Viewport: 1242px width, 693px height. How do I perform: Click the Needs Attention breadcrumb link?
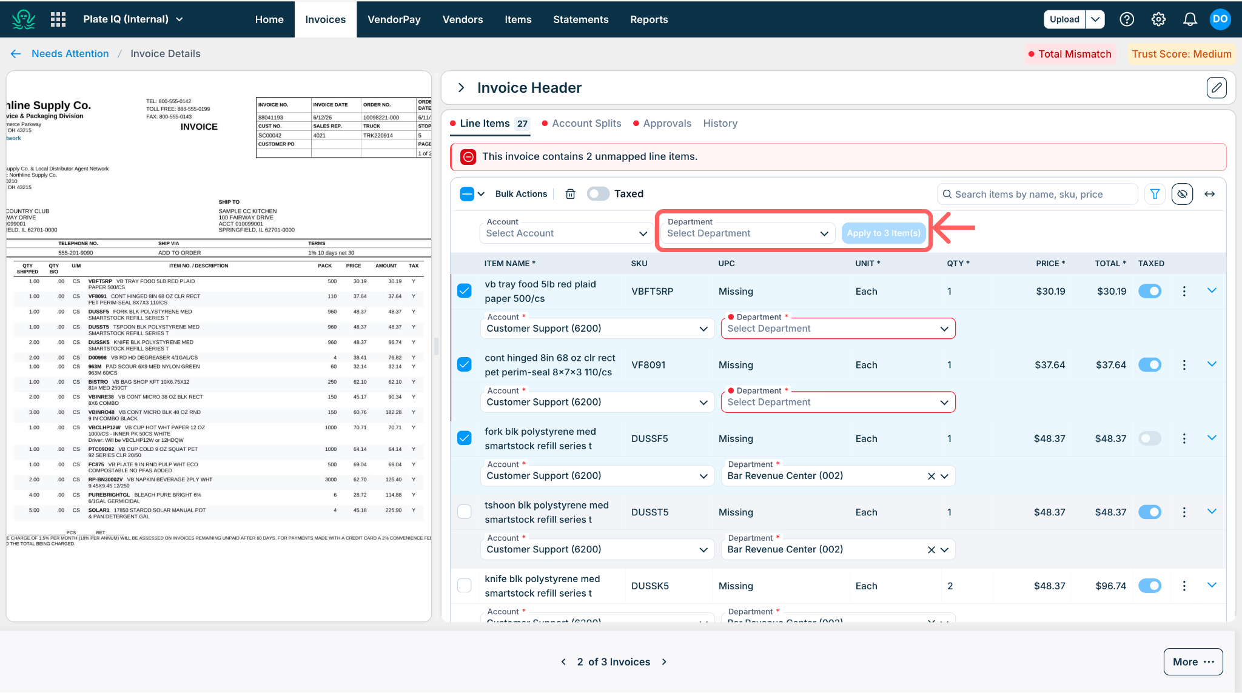point(70,53)
